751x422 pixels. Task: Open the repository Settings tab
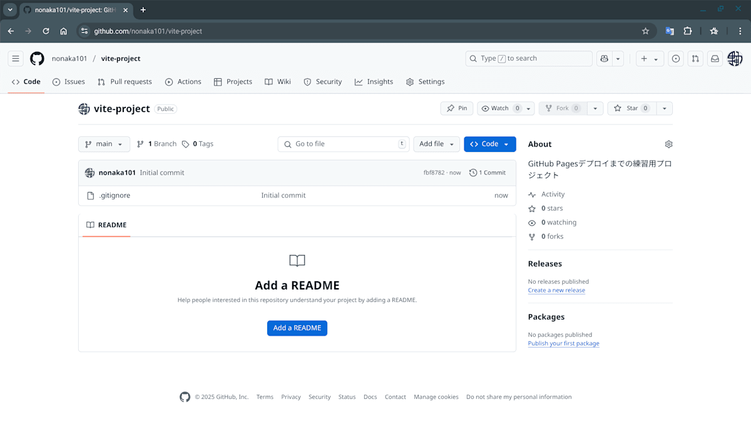tap(425, 82)
